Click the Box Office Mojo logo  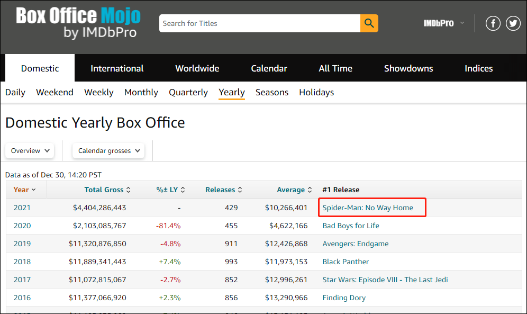click(78, 23)
